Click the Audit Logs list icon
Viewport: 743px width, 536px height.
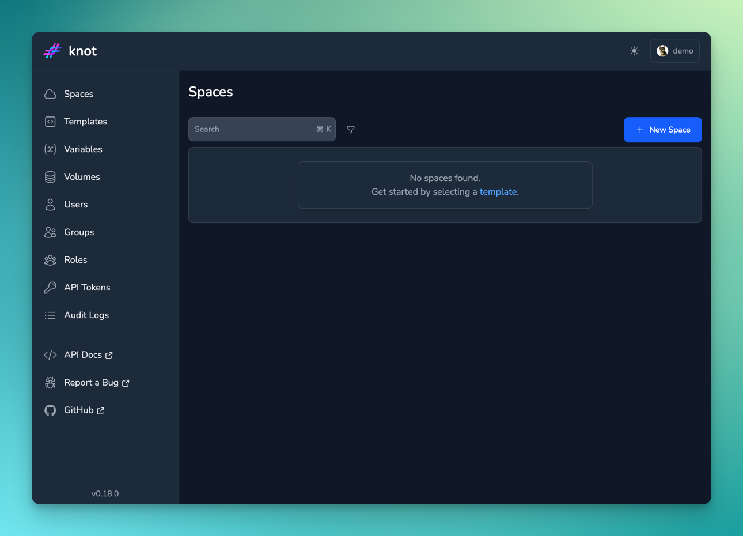(51, 315)
